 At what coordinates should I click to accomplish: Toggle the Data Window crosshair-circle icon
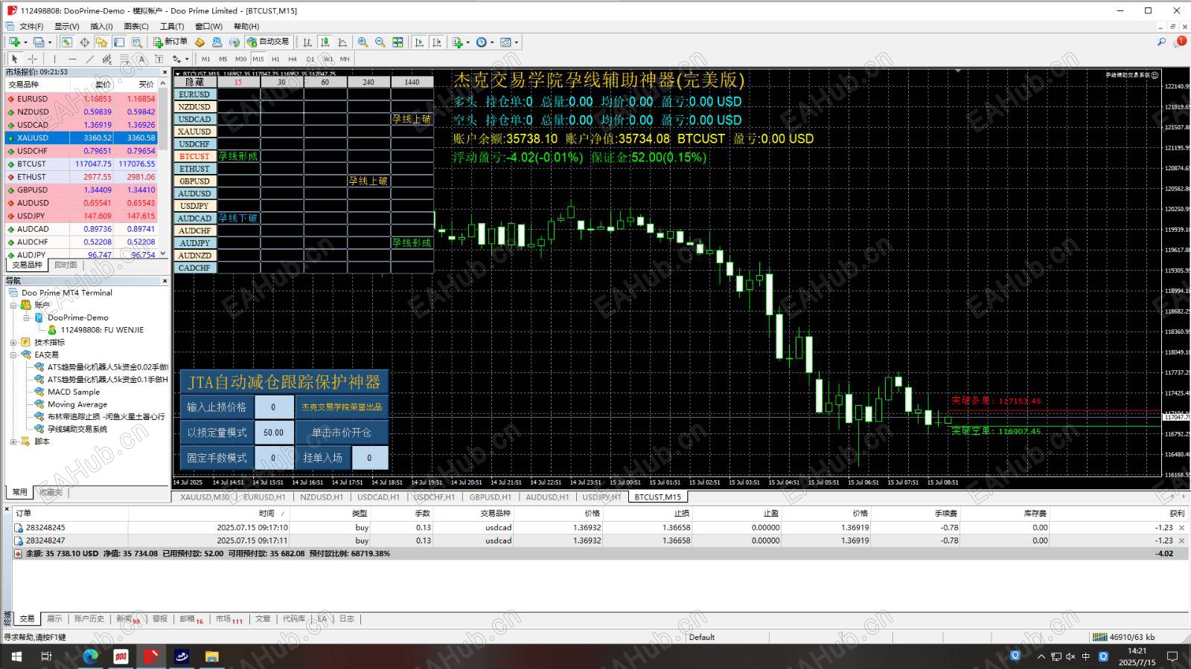click(x=84, y=42)
